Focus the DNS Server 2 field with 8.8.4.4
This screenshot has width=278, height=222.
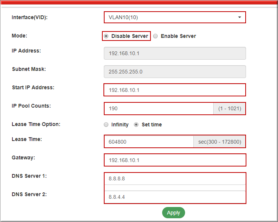tap(175, 197)
